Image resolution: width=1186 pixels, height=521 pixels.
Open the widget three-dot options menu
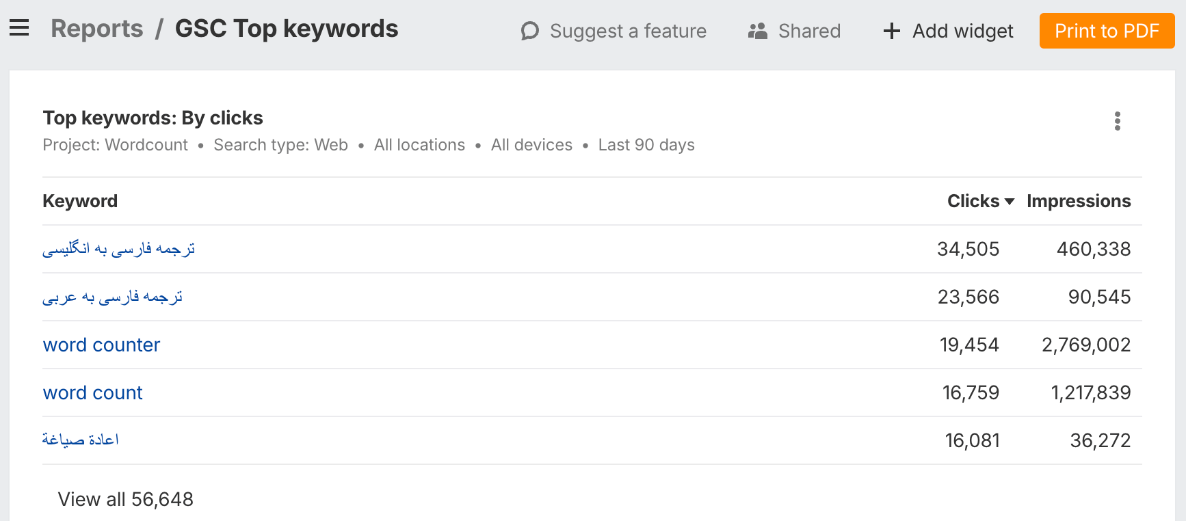(x=1117, y=121)
